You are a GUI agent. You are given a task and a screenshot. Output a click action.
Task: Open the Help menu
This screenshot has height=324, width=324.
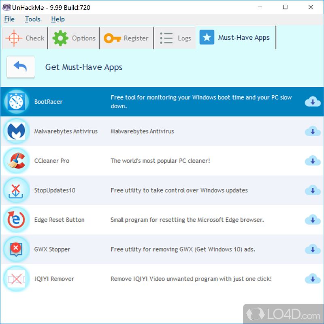click(58, 19)
